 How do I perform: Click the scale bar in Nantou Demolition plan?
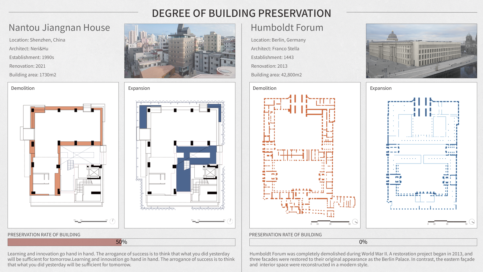pos(91,221)
